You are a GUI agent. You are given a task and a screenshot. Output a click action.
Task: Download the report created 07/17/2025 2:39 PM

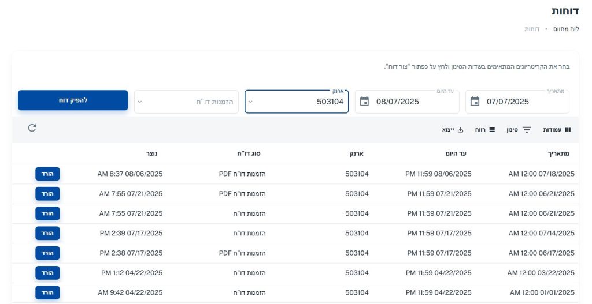(47, 233)
